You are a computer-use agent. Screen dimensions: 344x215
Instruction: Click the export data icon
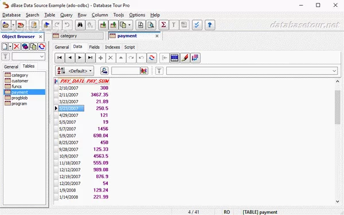pyautogui.click(x=114, y=25)
